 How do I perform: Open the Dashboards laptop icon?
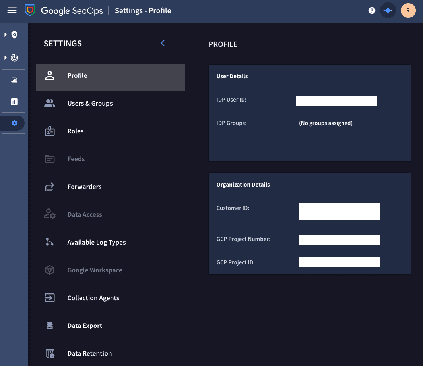(14, 79)
